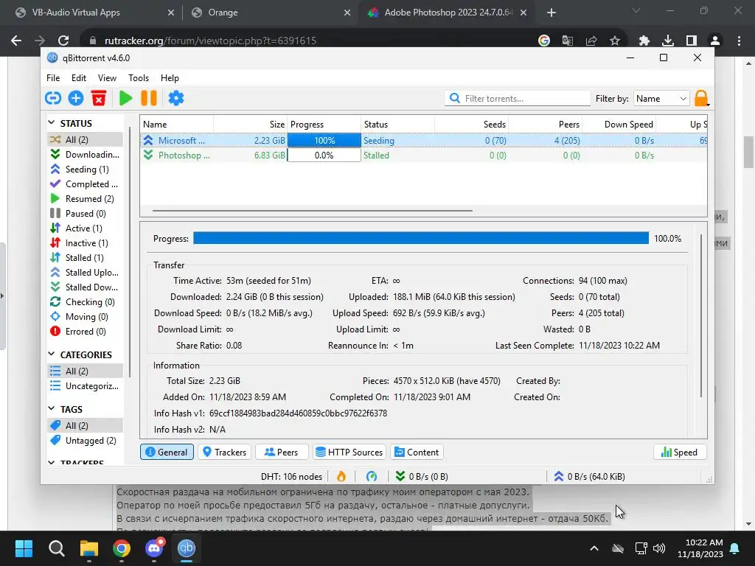Viewport: 755px width, 566px height.
Task: Sort torrents by Seeds column header
Action: (x=472, y=124)
